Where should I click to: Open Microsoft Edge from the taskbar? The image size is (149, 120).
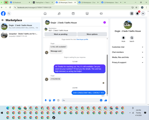8,108
